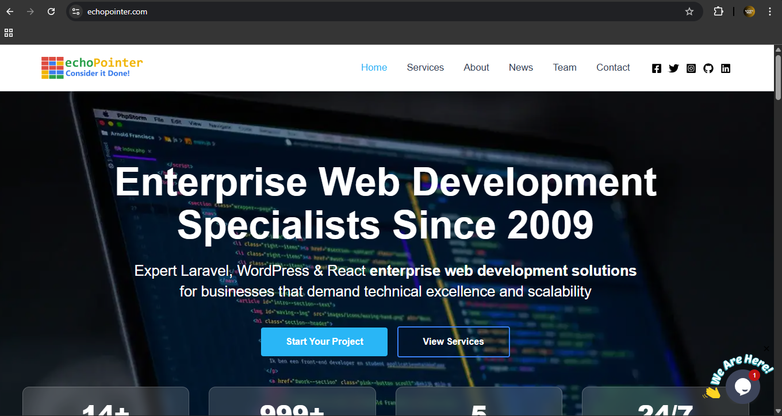Go to the Services nav item
The image size is (782, 416).
coord(425,67)
